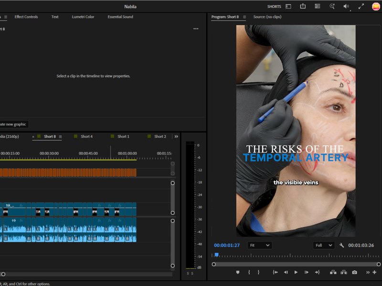Open the SHORTS workspace label

tap(274, 7)
